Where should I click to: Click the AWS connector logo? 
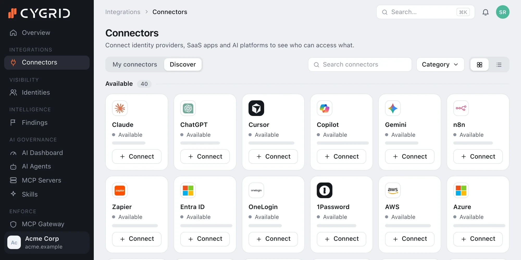(x=393, y=190)
